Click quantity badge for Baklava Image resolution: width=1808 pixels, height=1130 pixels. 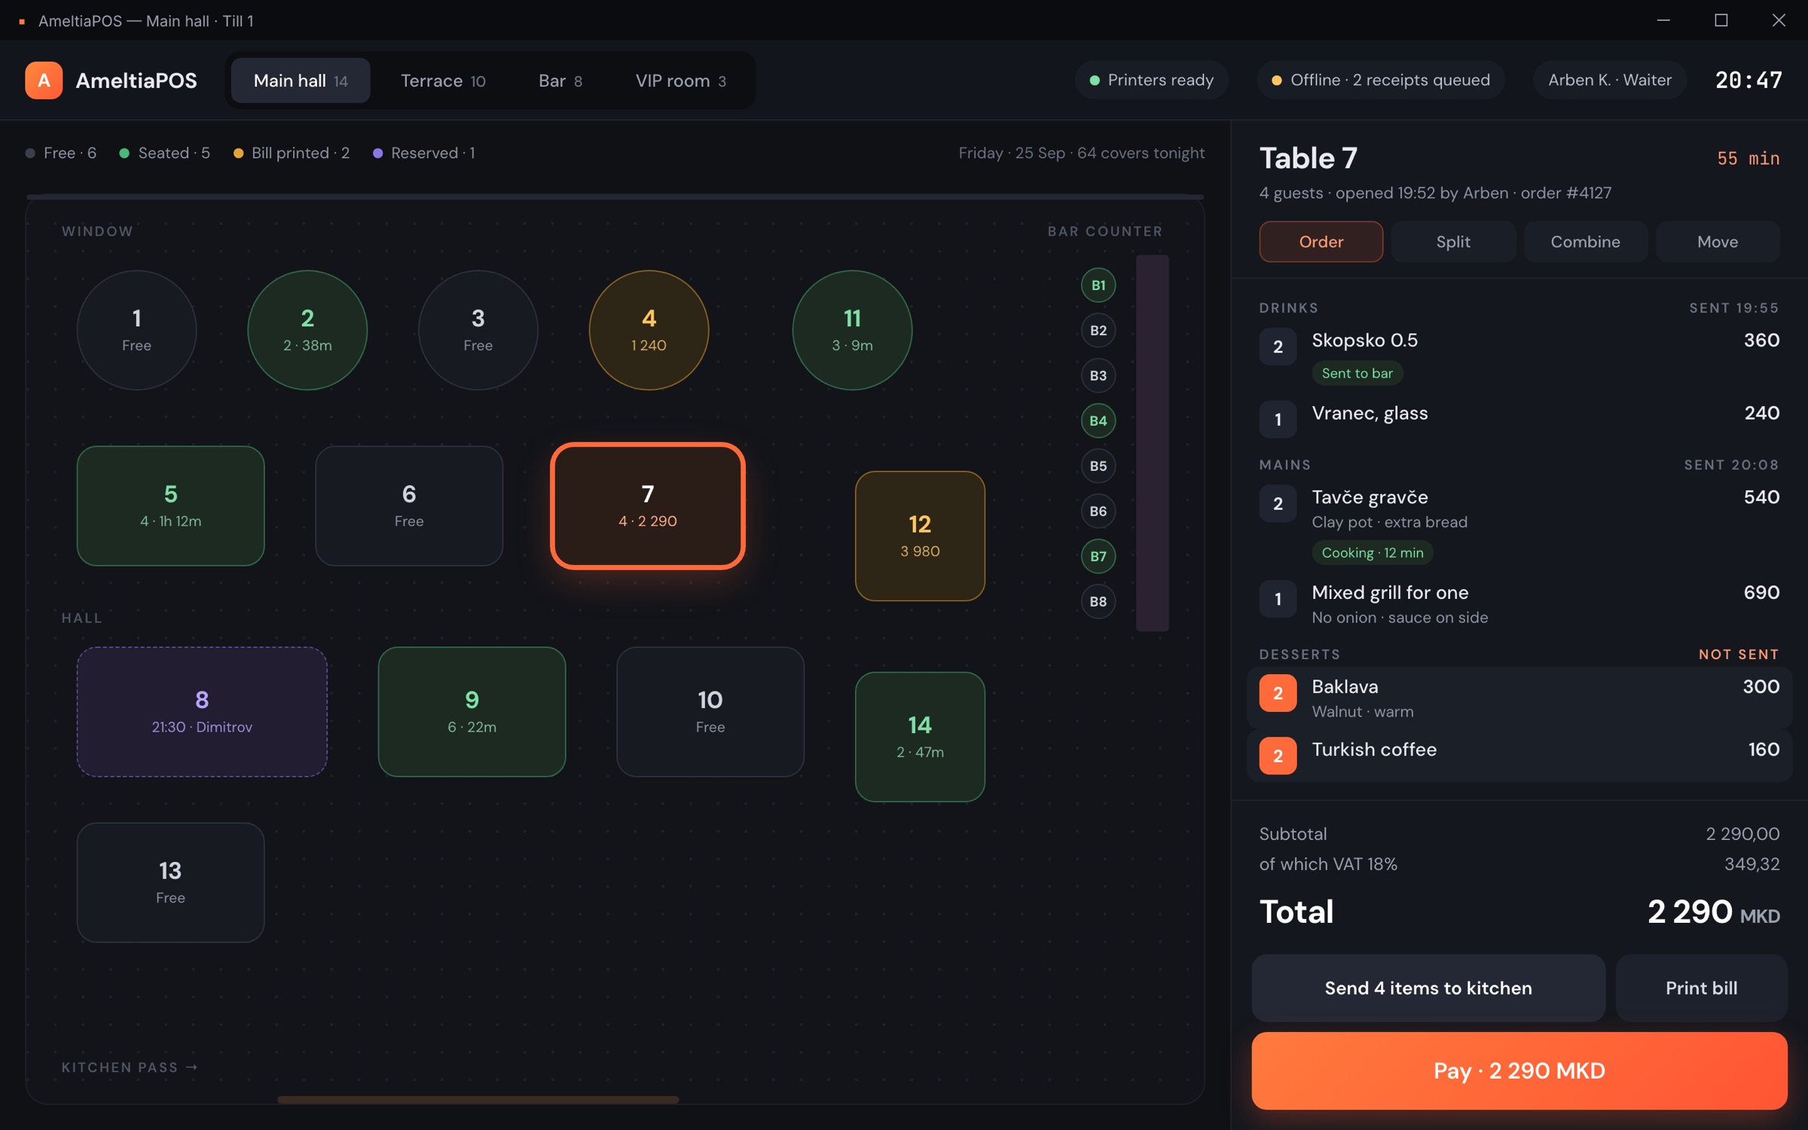click(1278, 693)
